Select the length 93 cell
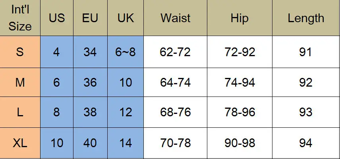Image resolution: width=340 pixels, height=159 pixels. pyautogui.click(x=306, y=112)
